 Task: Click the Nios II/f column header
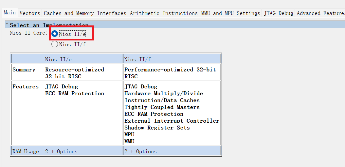click(x=172, y=59)
